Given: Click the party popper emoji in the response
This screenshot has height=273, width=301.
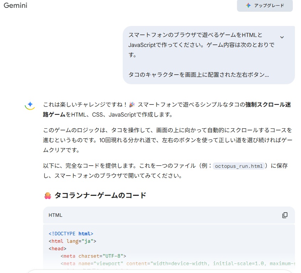Looking at the screenshot, I should point(132,105).
